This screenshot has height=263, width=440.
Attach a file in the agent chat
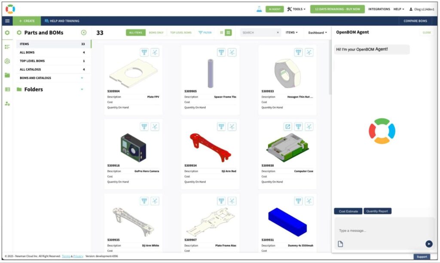340,244
